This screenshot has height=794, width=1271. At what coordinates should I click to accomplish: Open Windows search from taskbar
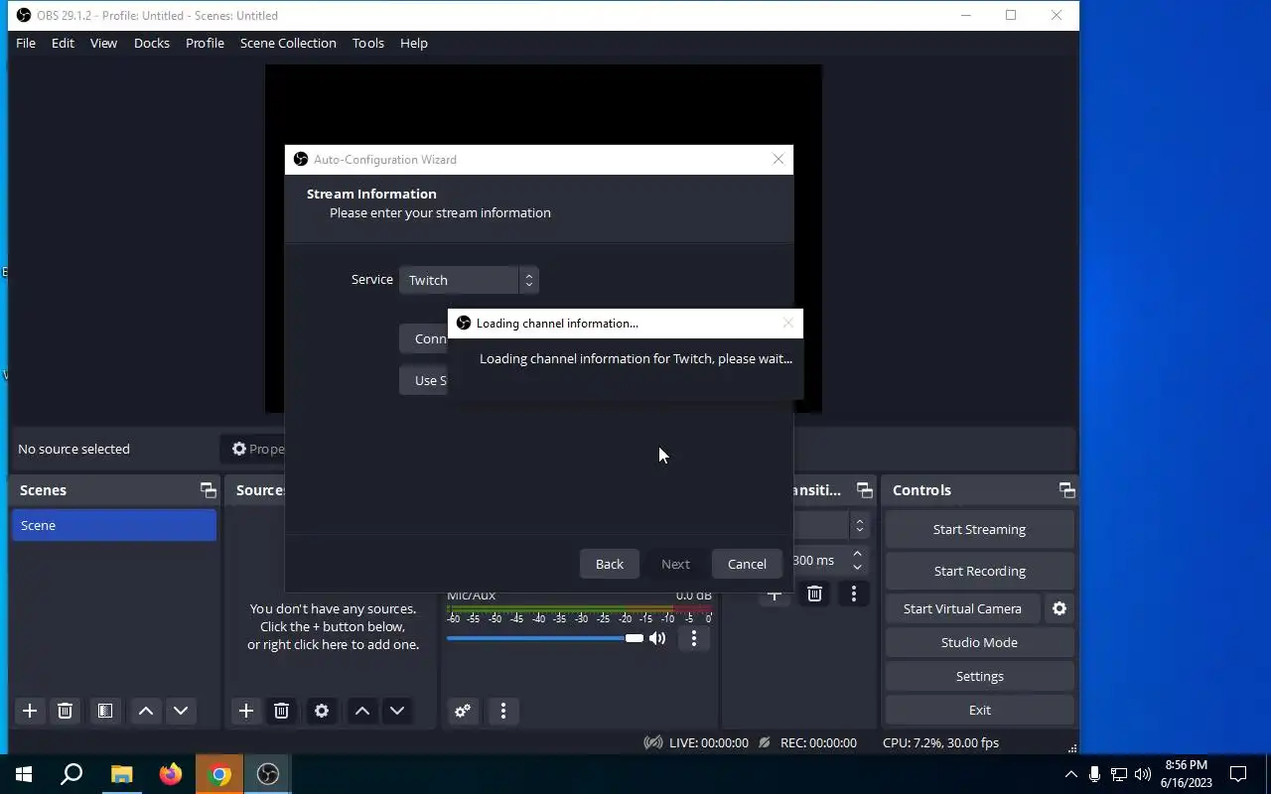click(x=71, y=774)
